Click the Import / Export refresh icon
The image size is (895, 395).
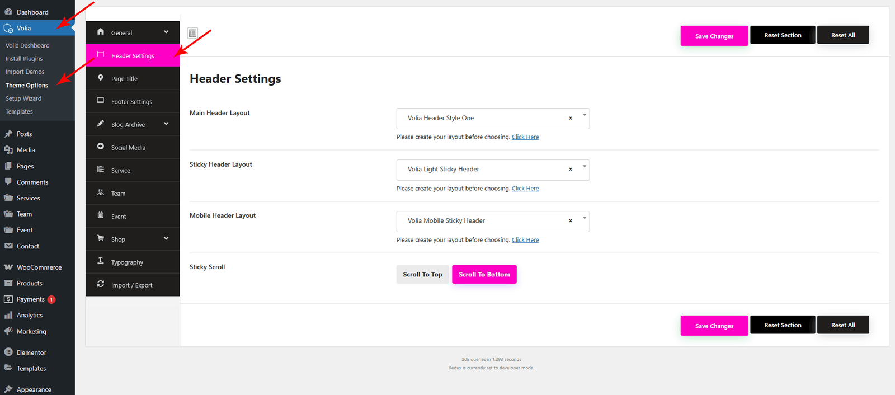coord(101,284)
